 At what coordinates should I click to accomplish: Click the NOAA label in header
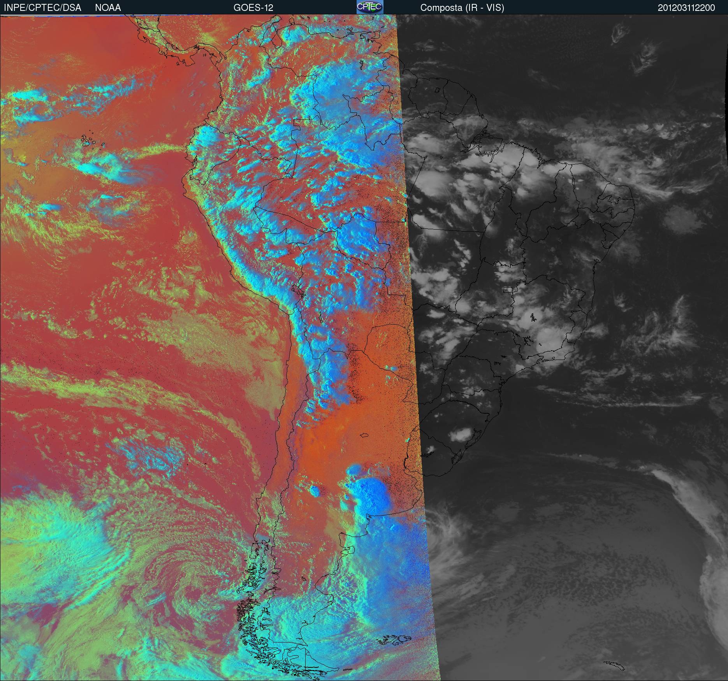coord(108,8)
